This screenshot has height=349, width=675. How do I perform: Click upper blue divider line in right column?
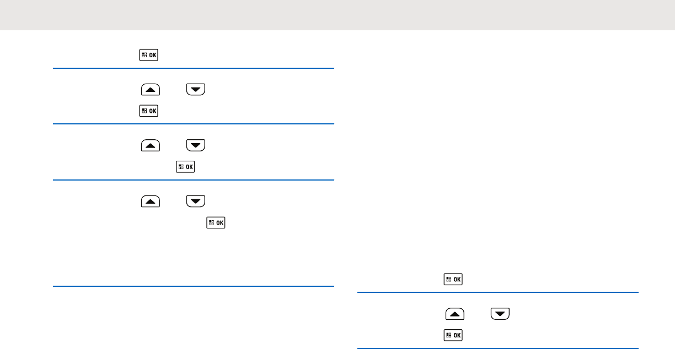coord(498,292)
